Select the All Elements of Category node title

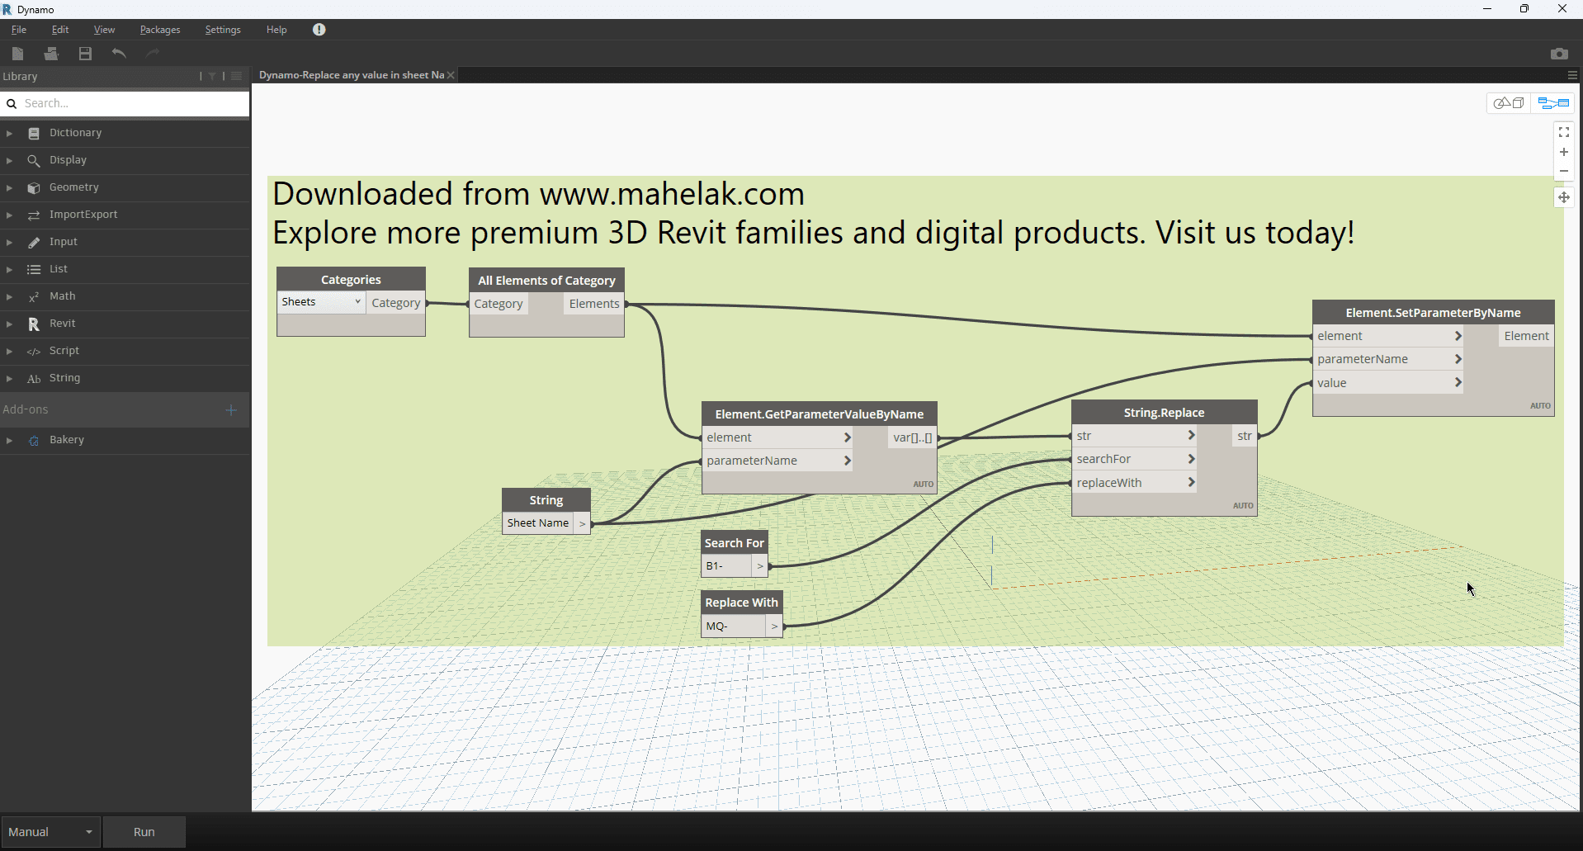pyautogui.click(x=547, y=281)
